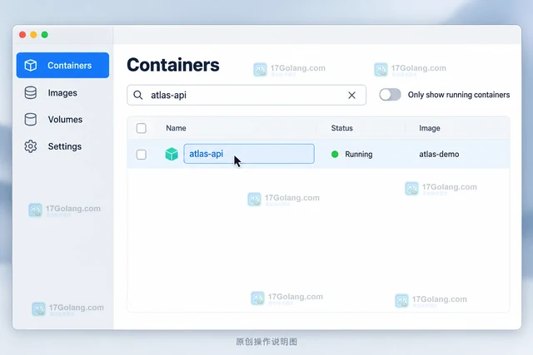The image size is (533, 355).
Task: Click the Containers page heading
Action: 173,65
